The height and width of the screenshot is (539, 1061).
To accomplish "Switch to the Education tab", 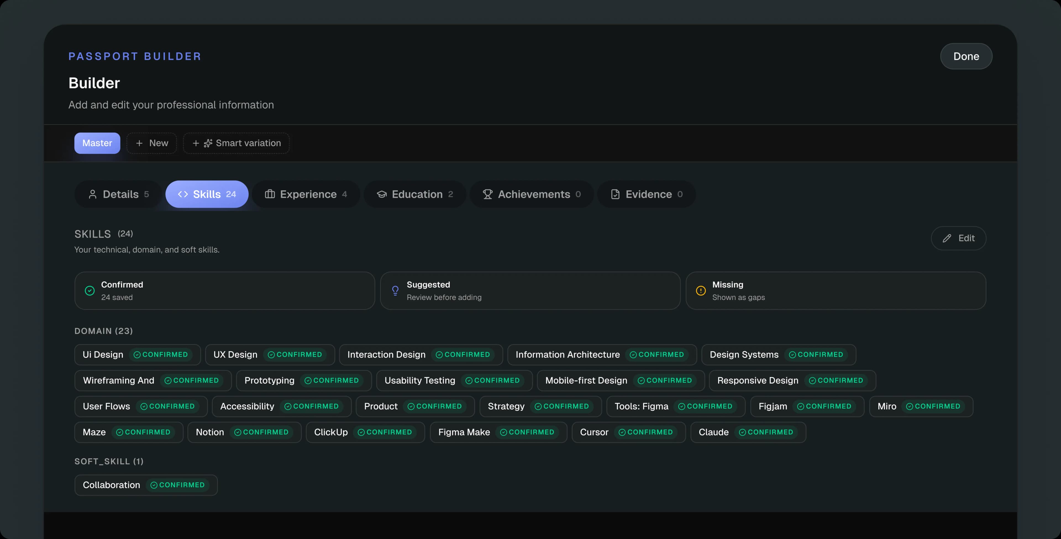I will tap(415, 194).
